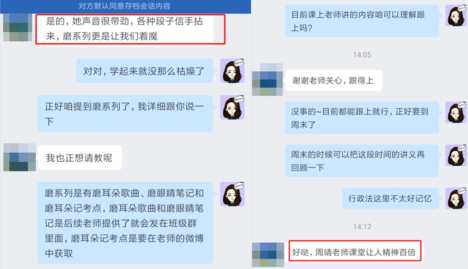Select the long message about 磨系列是有磨耳朵歌曲

pos(125,223)
